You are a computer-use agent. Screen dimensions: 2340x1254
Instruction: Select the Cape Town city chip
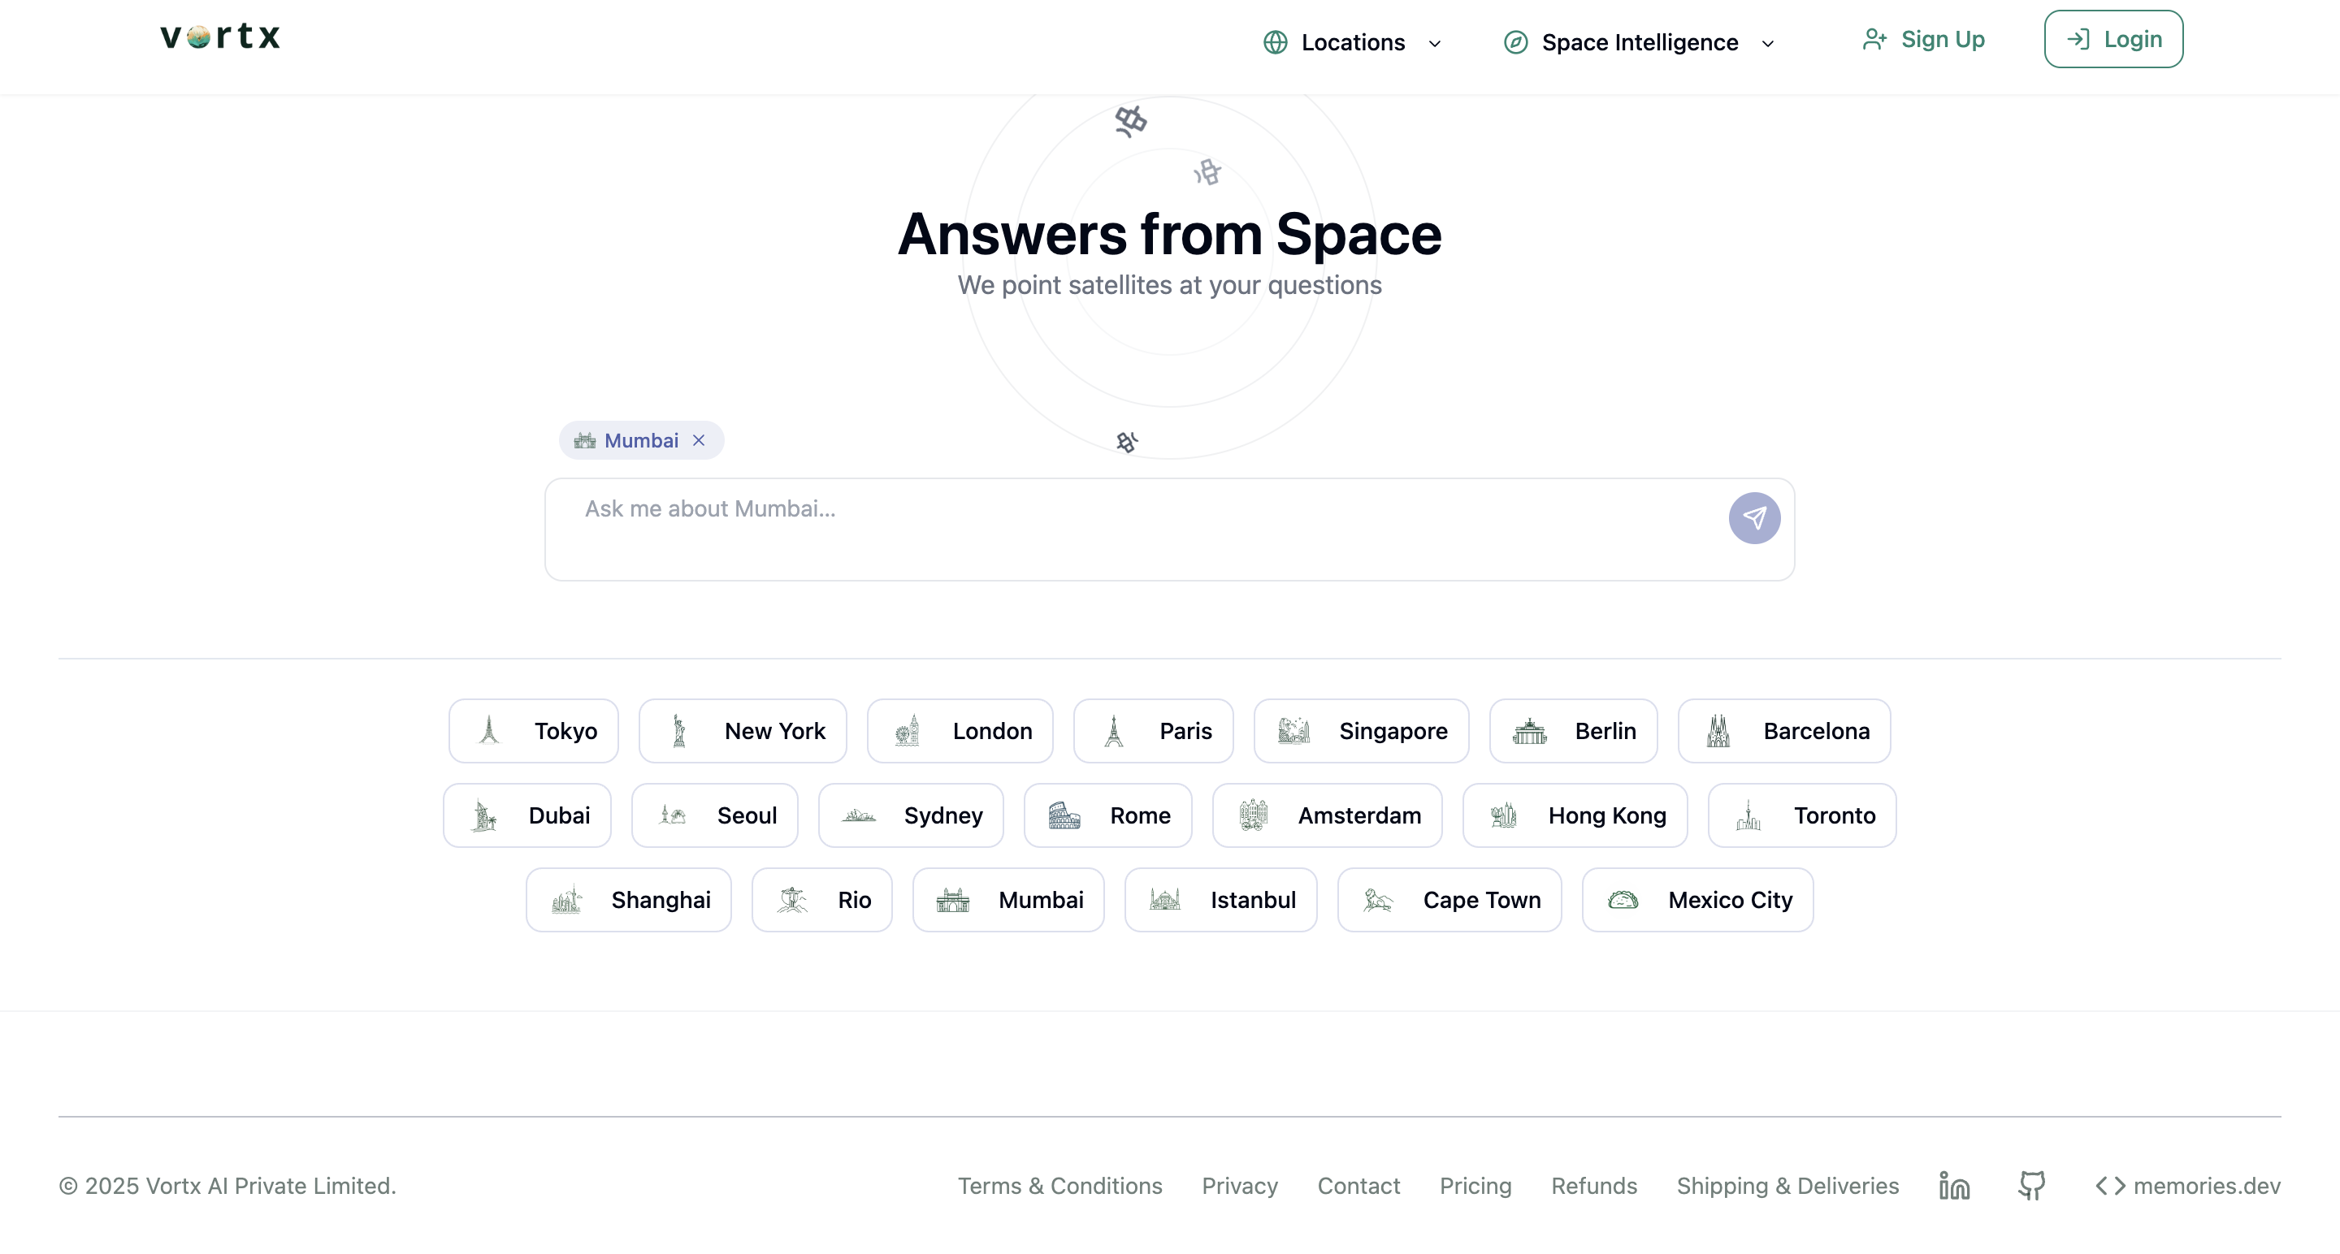tap(1449, 900)
